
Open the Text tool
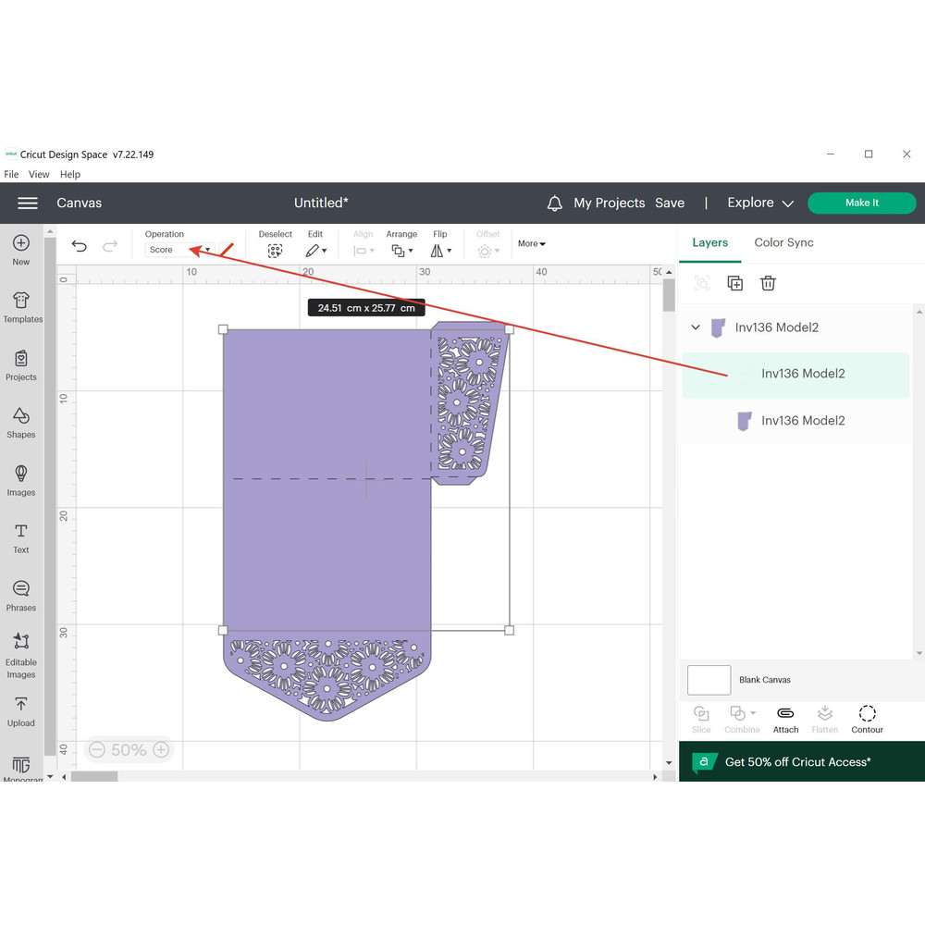tap(20, 537)
